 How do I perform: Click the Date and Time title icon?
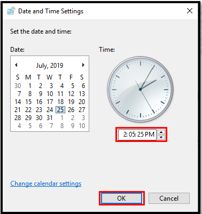point(11,11)
